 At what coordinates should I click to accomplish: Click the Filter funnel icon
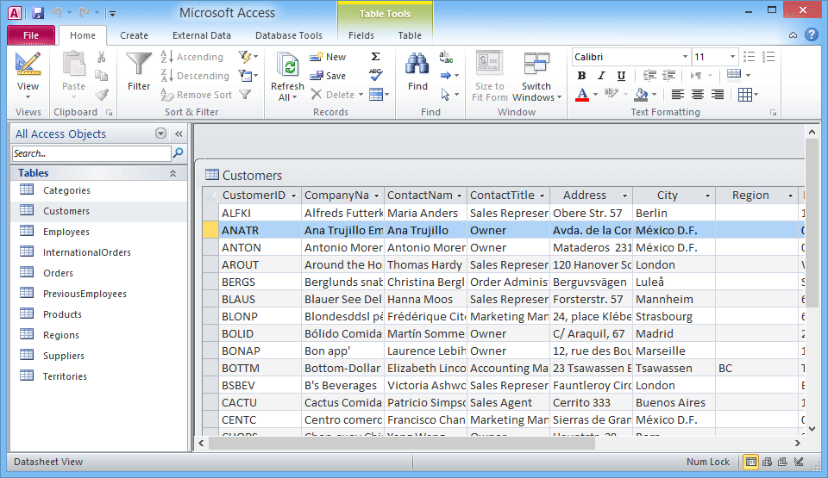tap(139, 65)
